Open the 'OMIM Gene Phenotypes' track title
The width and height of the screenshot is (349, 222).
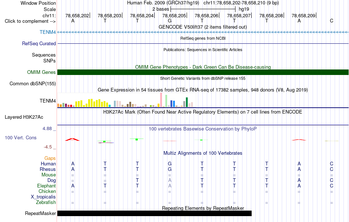203,67
